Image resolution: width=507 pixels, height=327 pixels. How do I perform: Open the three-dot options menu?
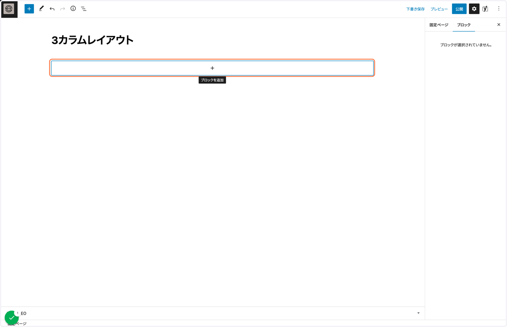pyautogui.click(x=499, y=9)
